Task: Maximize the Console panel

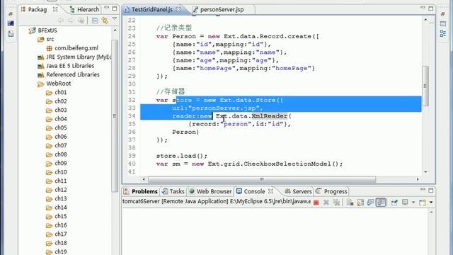Action: click(431, 191)
